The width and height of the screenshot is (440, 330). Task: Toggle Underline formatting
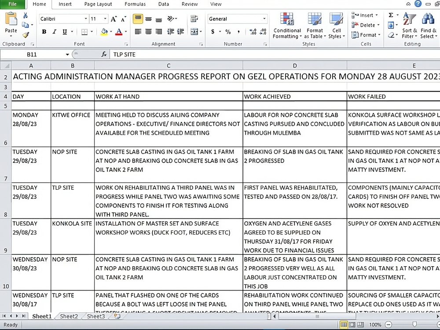point(65,32)
